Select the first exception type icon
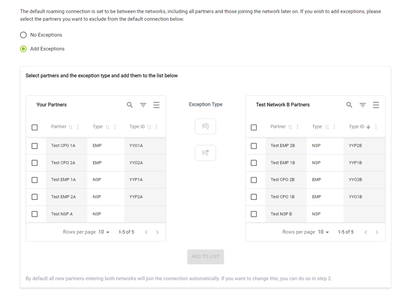This screenshot has width=409, height=297. click(205, 127)
